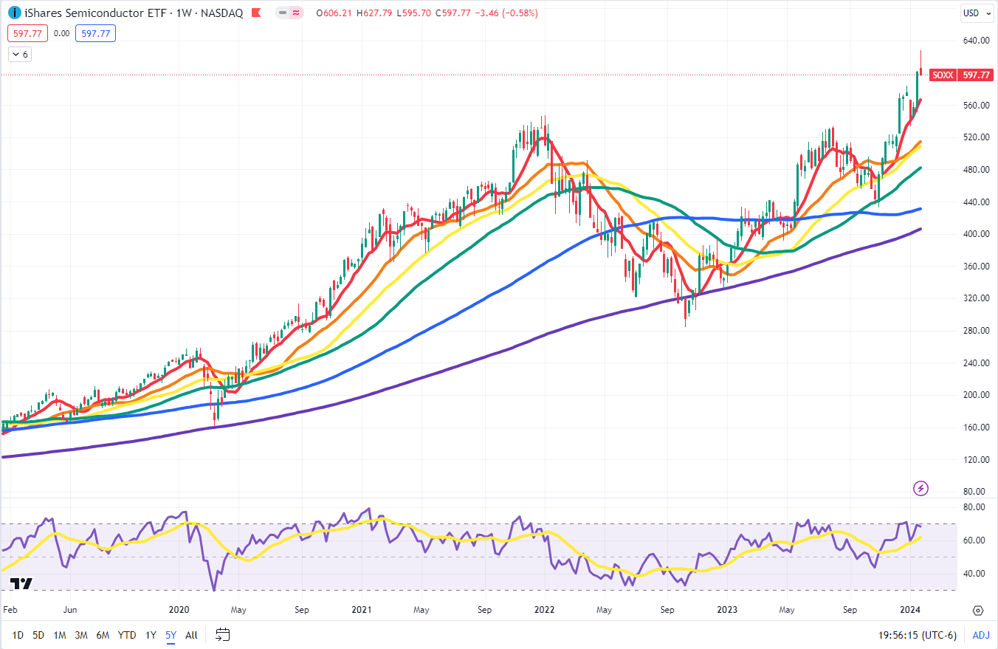
Task: Click the iShares logo beside the symbol title
Action: (15, 13)
